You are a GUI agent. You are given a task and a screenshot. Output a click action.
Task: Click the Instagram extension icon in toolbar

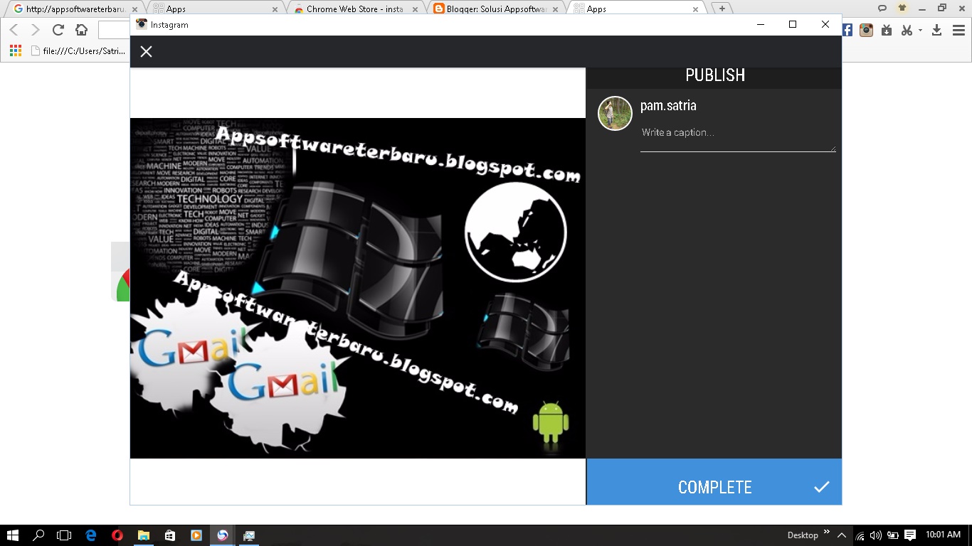pos(866,30)
